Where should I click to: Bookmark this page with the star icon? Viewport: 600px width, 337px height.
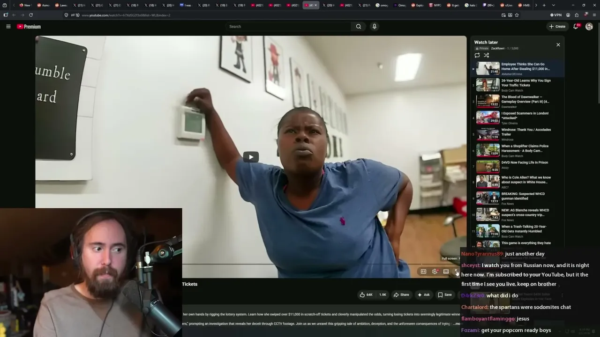(517, 15)
